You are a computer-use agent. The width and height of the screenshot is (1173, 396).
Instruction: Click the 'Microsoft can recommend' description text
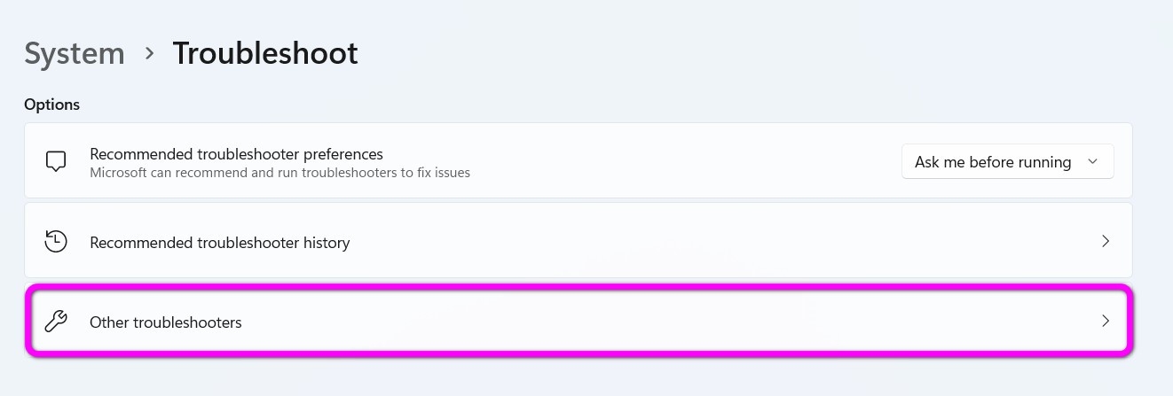pos(279,173)
